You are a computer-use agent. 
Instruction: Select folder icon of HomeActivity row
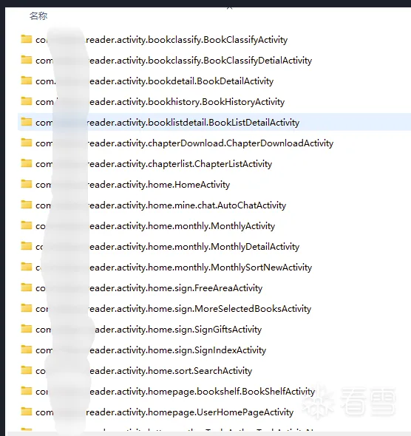pyautogui.click(x=27, y=184)
